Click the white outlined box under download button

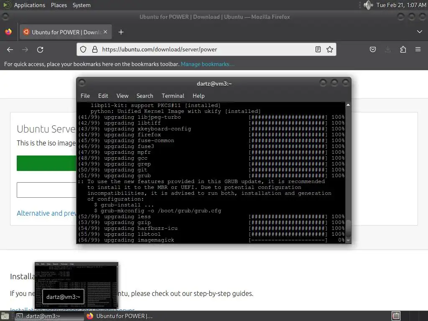point(46,190)
